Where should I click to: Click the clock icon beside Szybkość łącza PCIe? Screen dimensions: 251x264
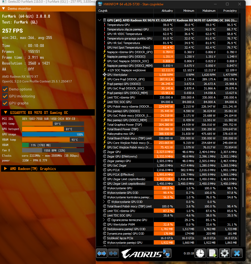[104, 238]
